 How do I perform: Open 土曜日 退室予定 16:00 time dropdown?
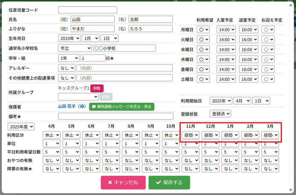click(249, 79)
